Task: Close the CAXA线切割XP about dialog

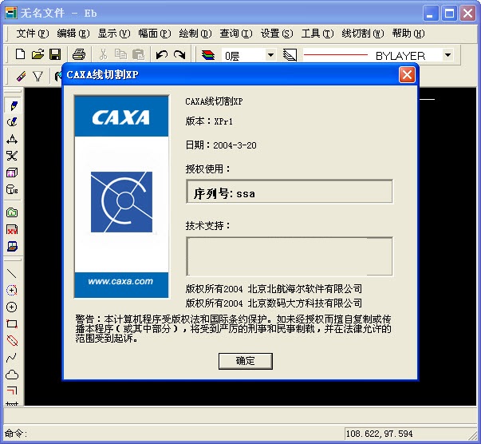Action: coord(407,75)
